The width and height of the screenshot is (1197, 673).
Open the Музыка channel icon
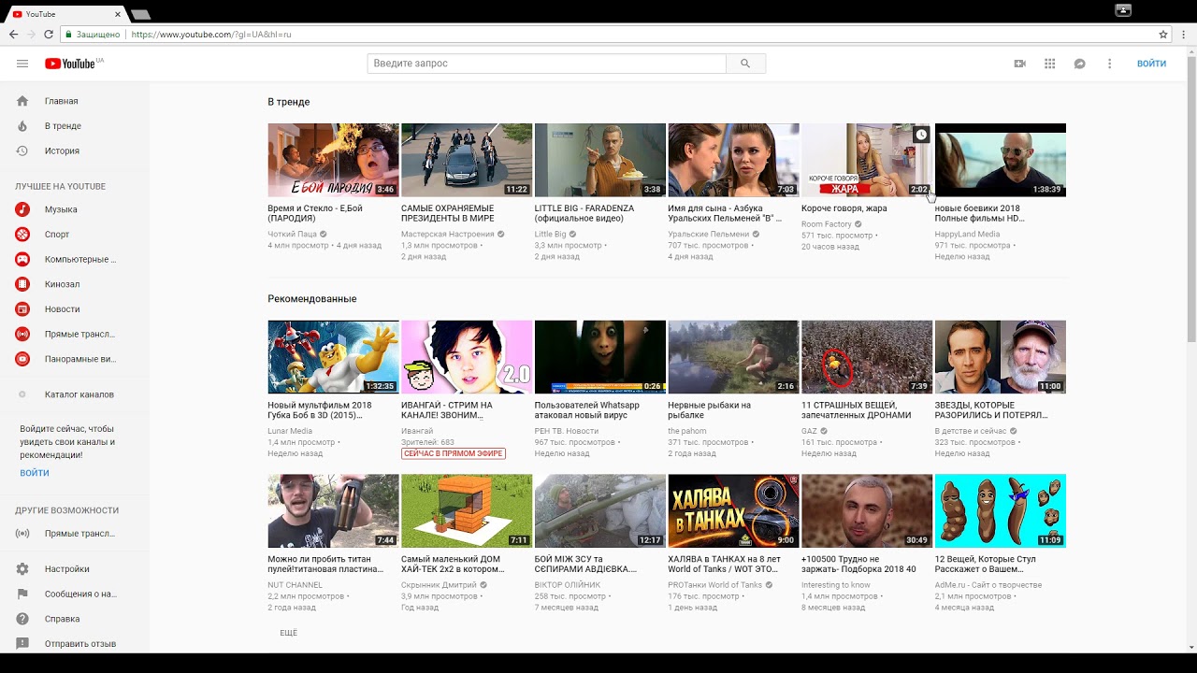22,209
